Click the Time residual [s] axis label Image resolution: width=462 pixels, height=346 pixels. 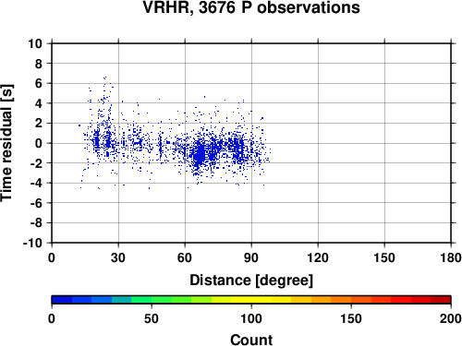[6, 143]
